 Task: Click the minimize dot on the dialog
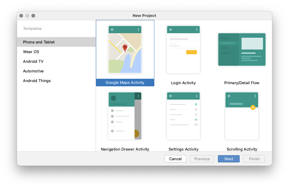point(27,15)
